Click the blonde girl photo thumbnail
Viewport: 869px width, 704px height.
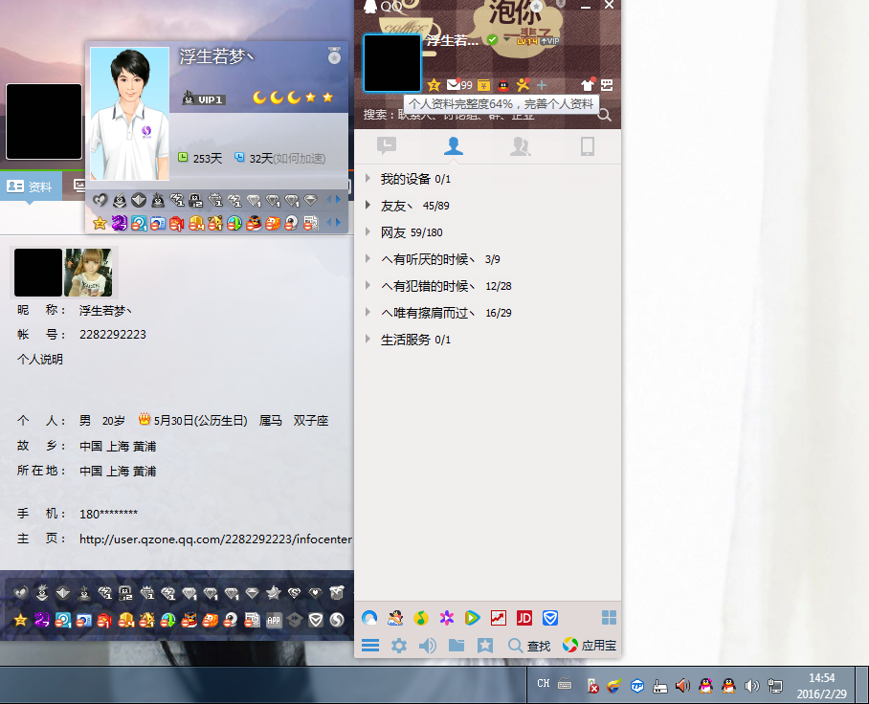pos(88,273)
